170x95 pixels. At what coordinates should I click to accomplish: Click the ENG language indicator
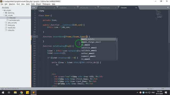(x=153, y=93)
